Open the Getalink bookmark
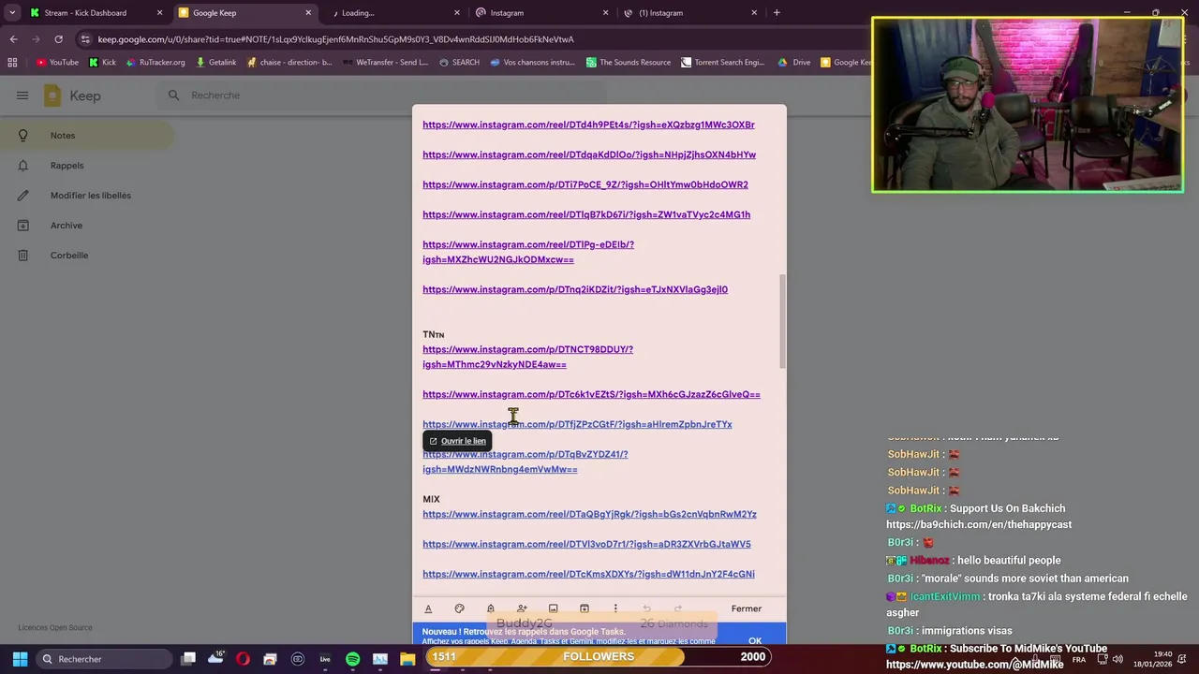This screenshot has height=674, width=1199. pyautogui.click(x=216, y=63)
